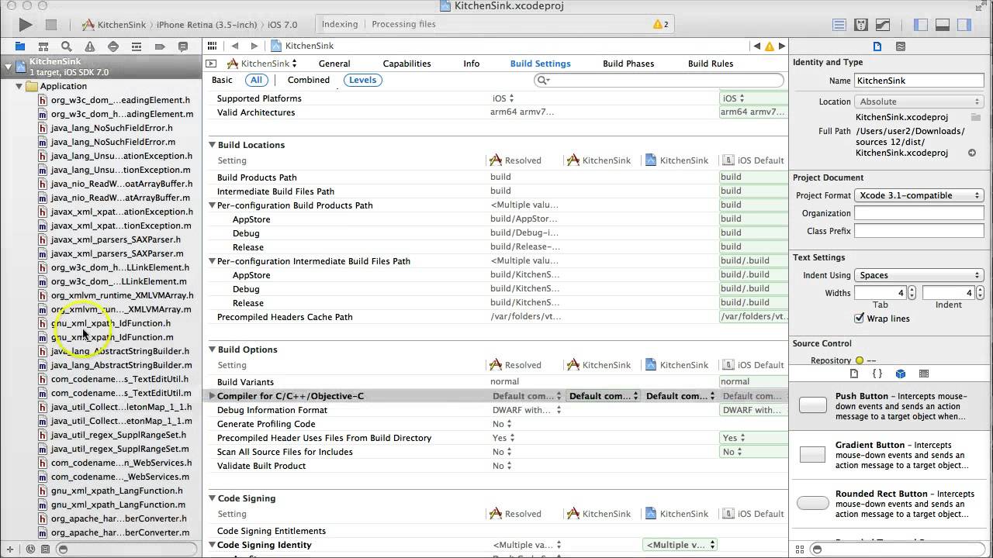Hide the bottom debug area panel
The width and height of the screenshot is (993, 558).
(x=943, y=25)
